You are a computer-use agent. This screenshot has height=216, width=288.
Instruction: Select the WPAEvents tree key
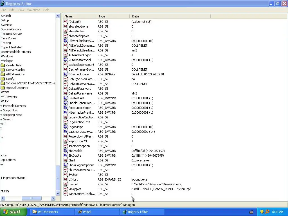pyautogui.click(x=9, y=97)
